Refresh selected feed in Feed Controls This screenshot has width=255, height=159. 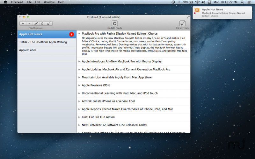pos(42,24)
